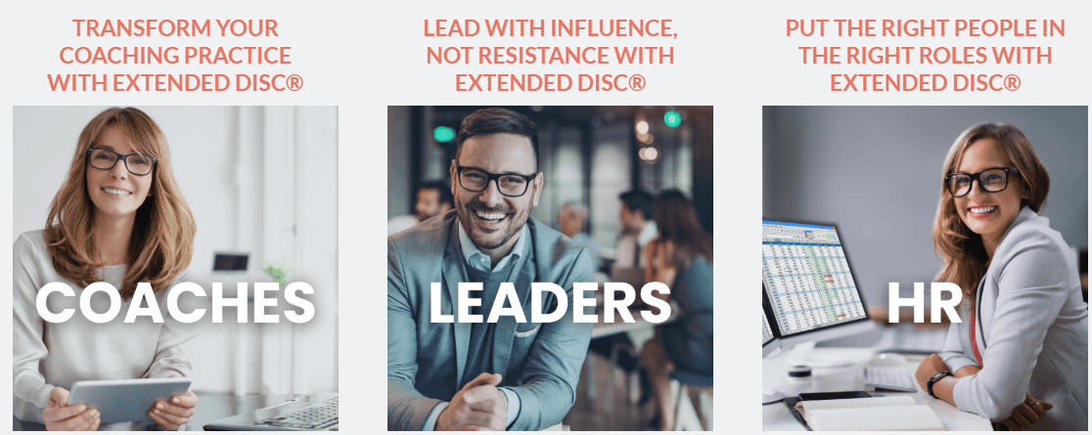
Task: Open the LEADERS card image
Action: pos(550,268)
